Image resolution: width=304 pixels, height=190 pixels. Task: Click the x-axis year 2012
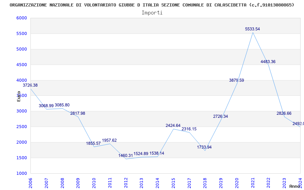click(126, 183)
